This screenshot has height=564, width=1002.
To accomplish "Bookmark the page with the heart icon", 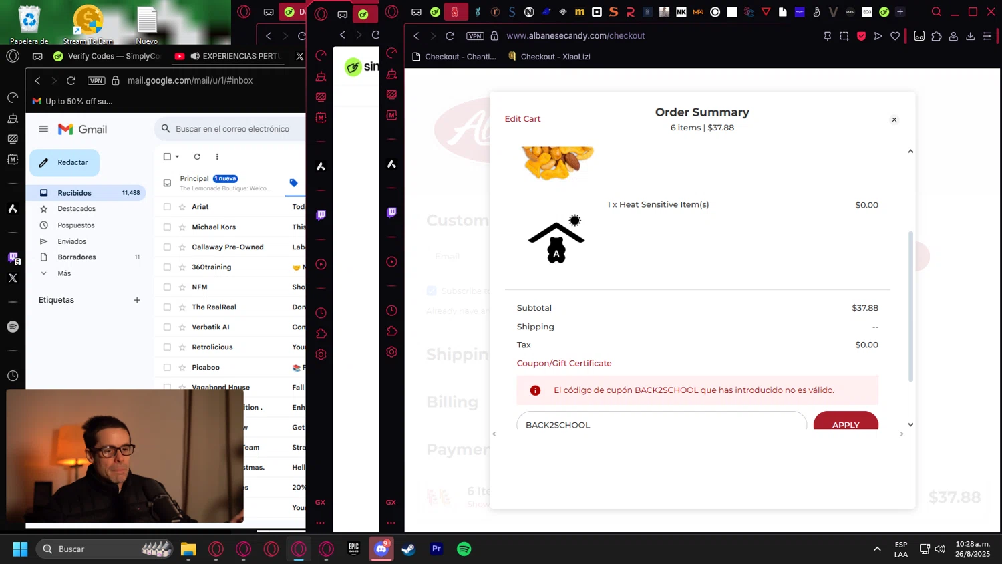I will tap(895, 36).
